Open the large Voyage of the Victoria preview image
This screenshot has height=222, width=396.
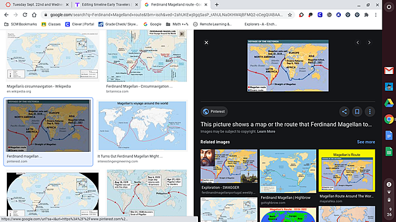[288, 65]
